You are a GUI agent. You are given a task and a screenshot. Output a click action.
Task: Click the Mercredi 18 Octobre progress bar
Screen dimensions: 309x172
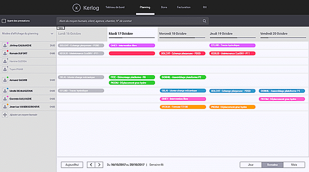182,37
